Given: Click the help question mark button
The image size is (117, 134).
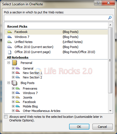Looking at the screenshot, I should click(x=98, y=3).
